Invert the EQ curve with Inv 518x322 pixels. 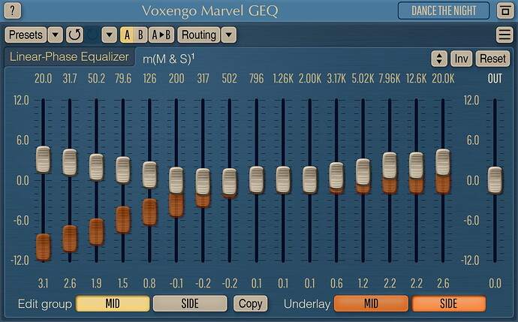point(461,59)
